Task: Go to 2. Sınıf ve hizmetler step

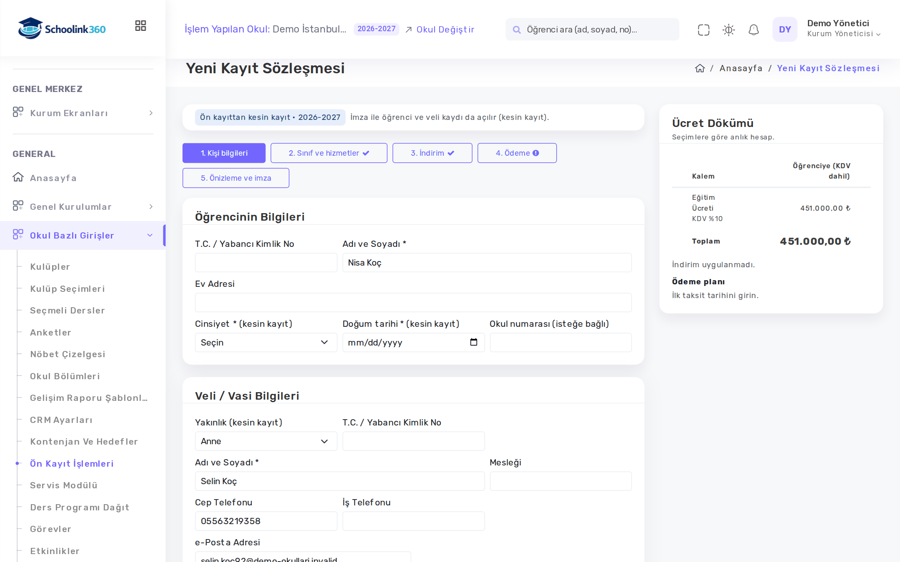Action: [x=329, y=153]
